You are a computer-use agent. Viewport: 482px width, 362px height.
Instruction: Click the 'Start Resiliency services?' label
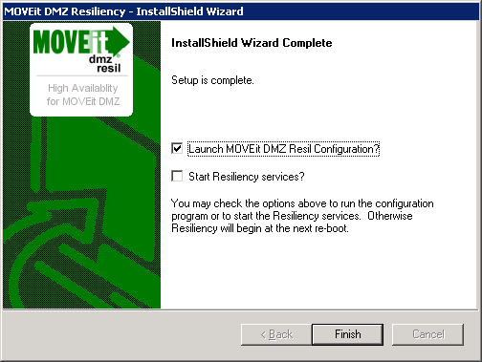[x=247, y=176]
